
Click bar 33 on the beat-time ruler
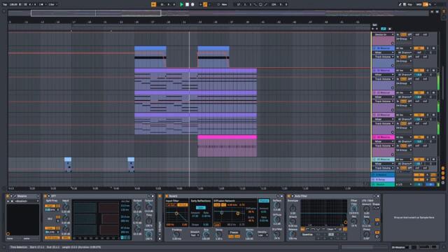[200, 22]
